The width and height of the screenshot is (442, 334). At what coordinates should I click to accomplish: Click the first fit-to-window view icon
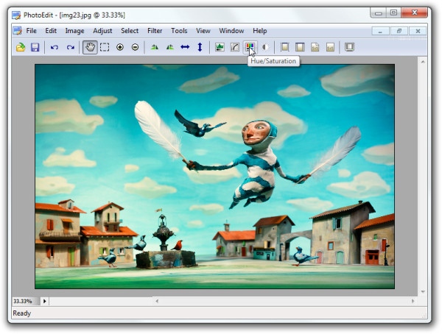point(284,47)
